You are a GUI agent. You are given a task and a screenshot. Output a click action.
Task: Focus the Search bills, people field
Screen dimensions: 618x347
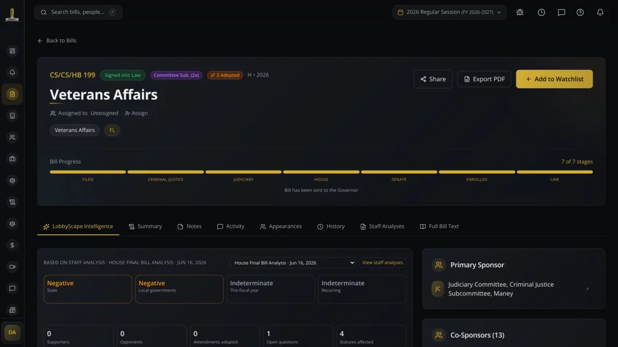pyautogui.click(x=78, y=12)
